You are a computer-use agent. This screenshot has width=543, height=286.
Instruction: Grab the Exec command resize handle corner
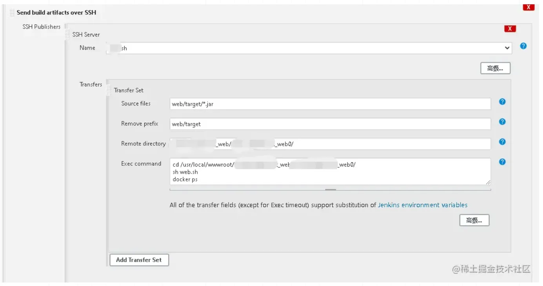point(488,182)
